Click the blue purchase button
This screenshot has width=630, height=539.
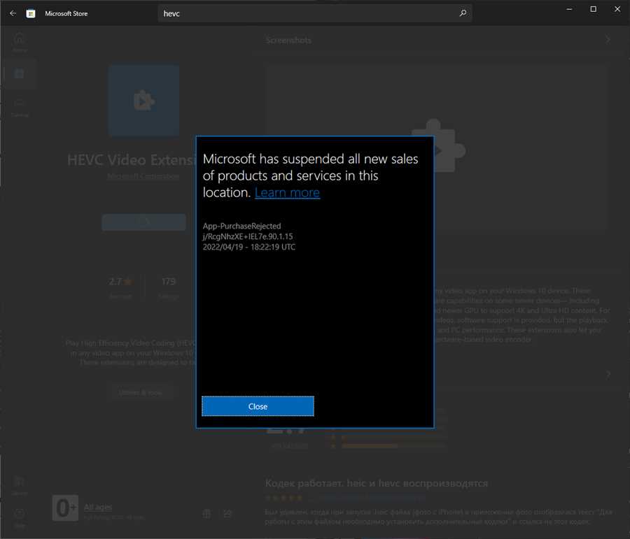(x=143, y=222)
